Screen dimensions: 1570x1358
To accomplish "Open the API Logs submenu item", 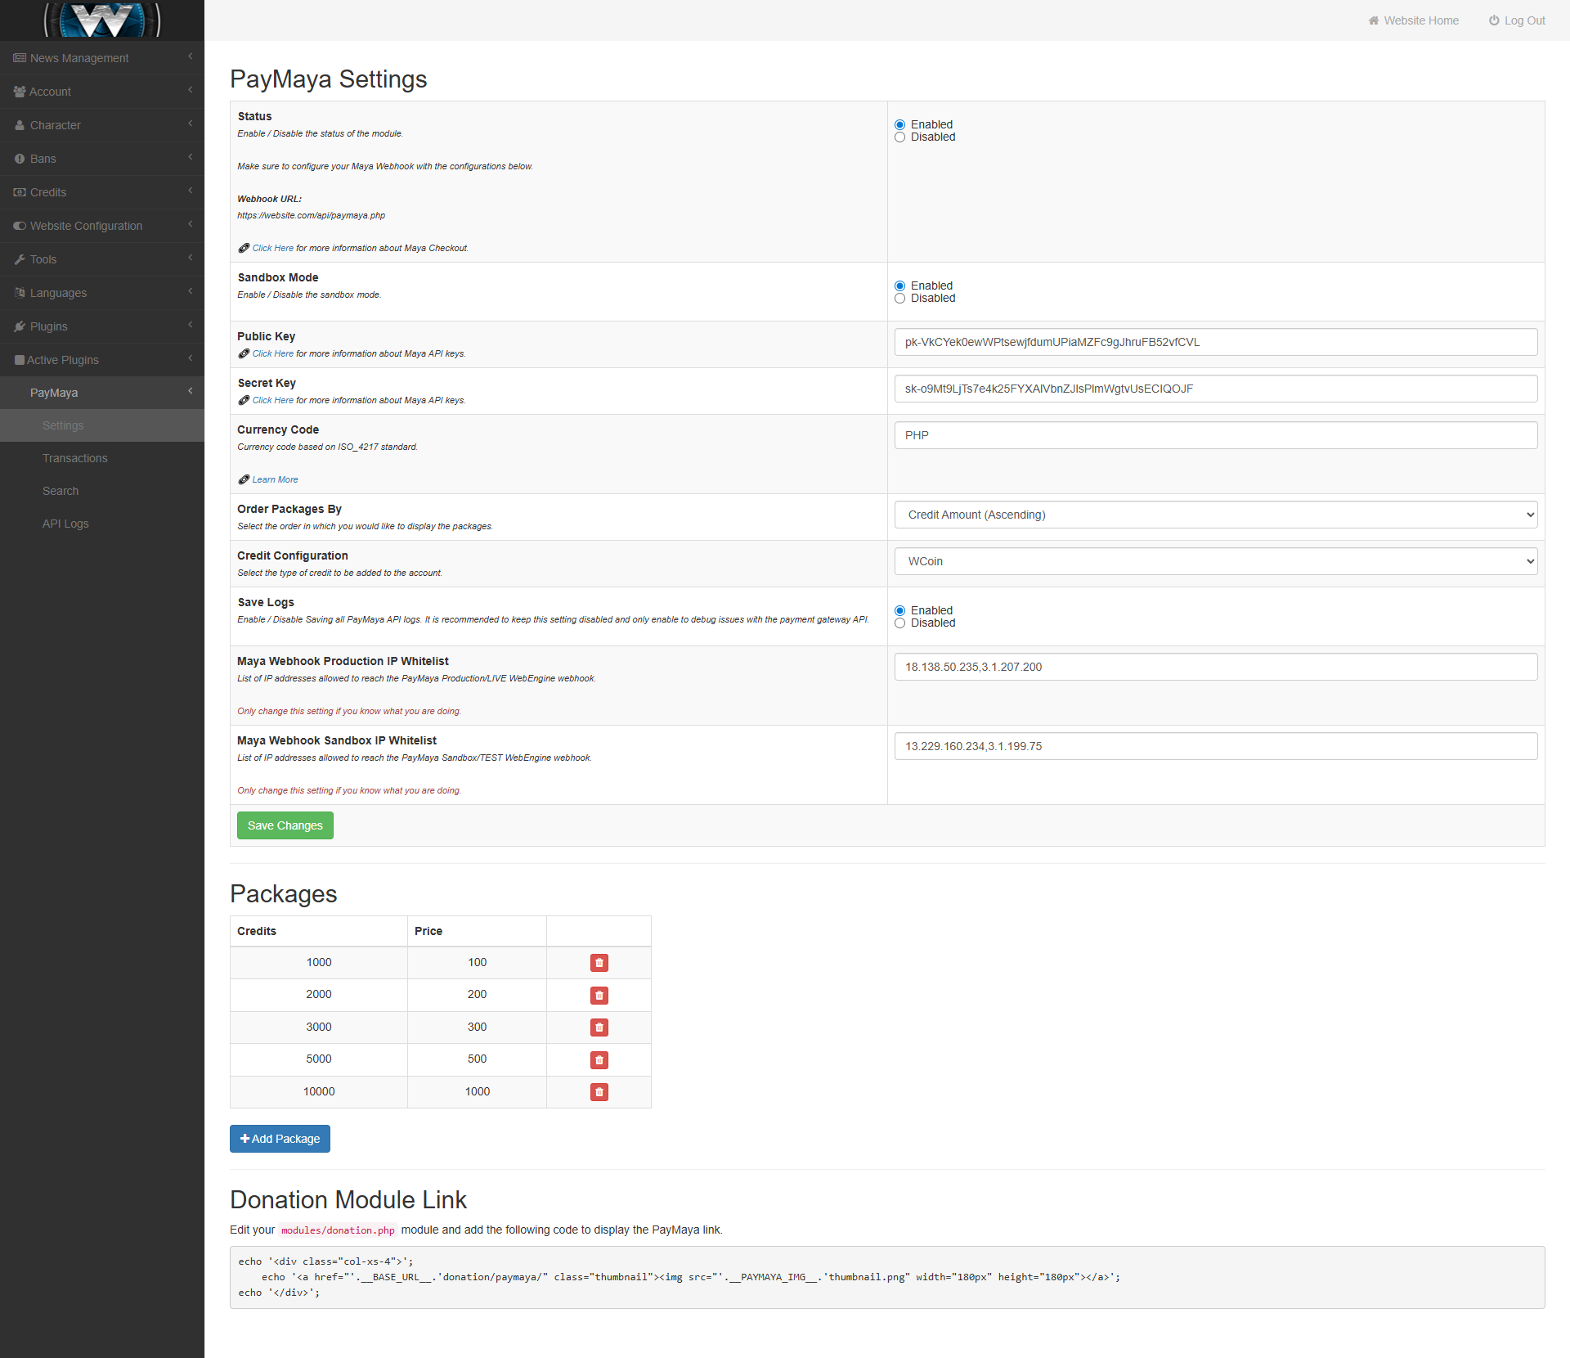I will click(65, 524).
